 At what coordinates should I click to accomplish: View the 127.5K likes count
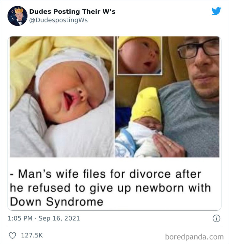tap(32, 235)
